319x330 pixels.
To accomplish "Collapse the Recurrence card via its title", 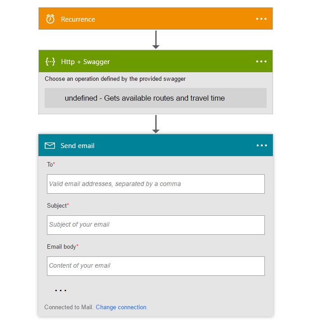I will (78, 19).
